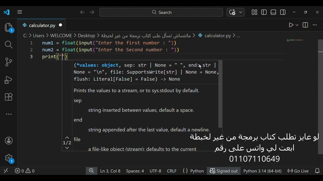
Task: Open the Explorer view in activity bar
Action: (9, 27)
